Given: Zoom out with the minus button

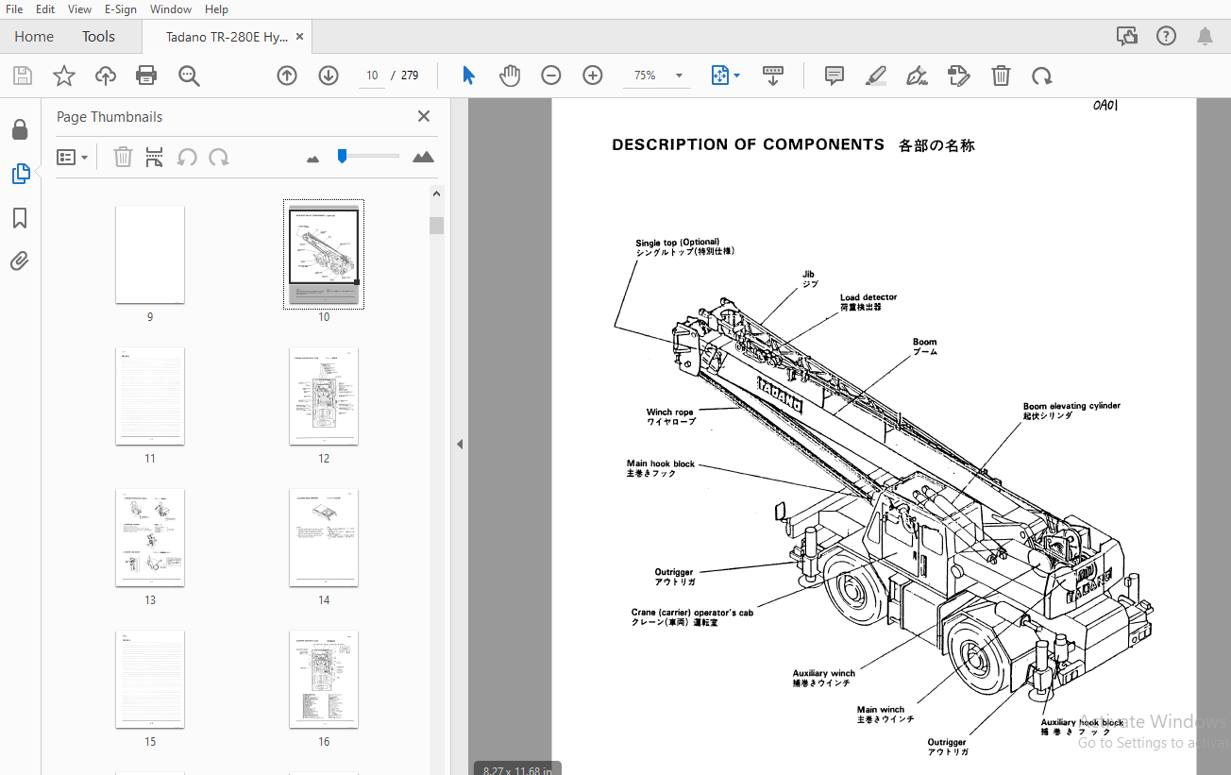Looking at the screenshot, I should [x=551, y=76].
